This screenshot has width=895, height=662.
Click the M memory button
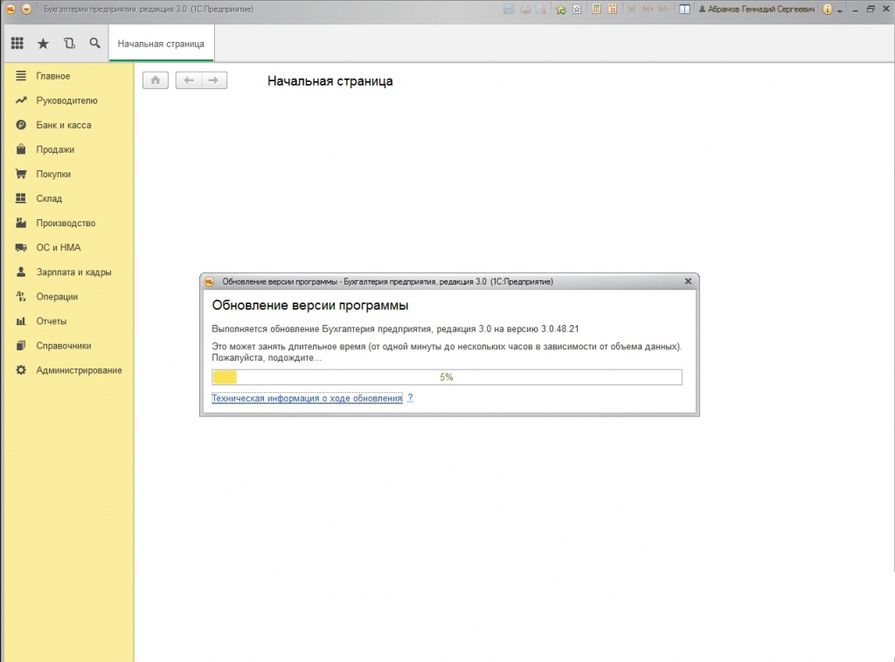632,9
